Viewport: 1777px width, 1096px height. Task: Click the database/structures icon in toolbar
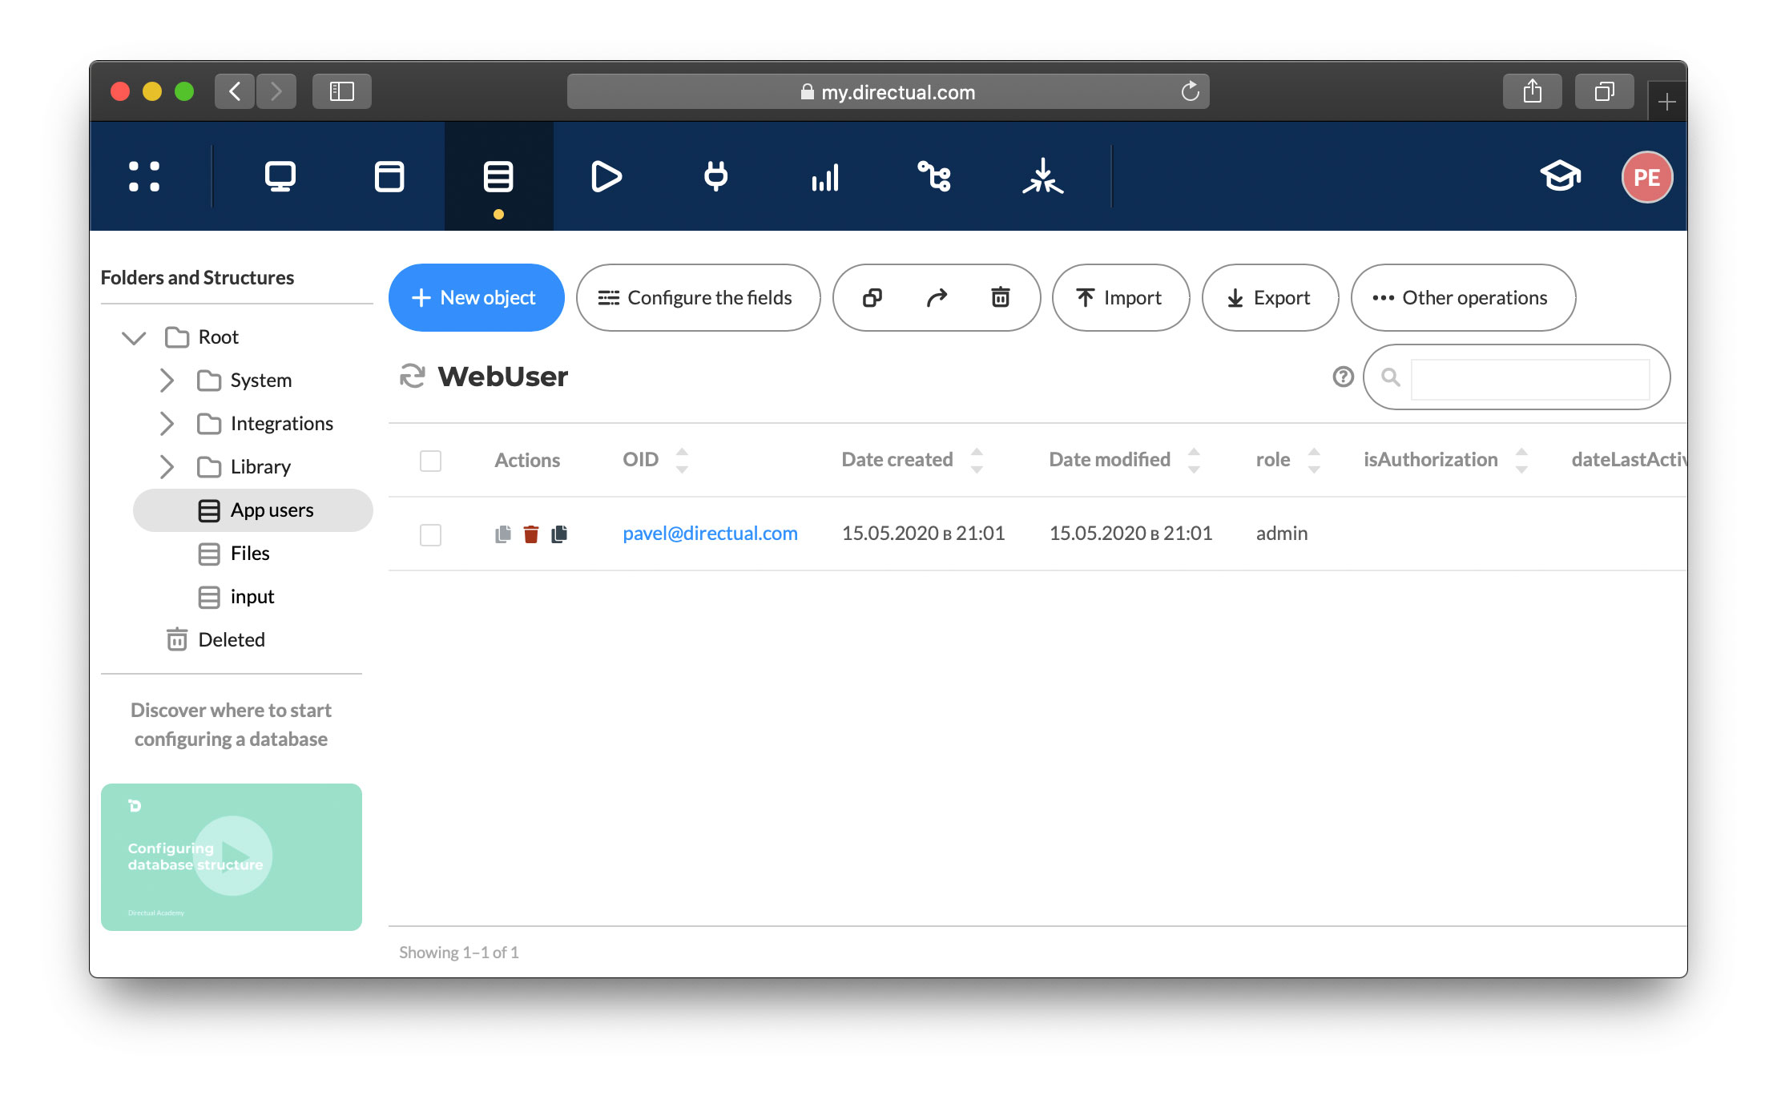pos(496,176)
